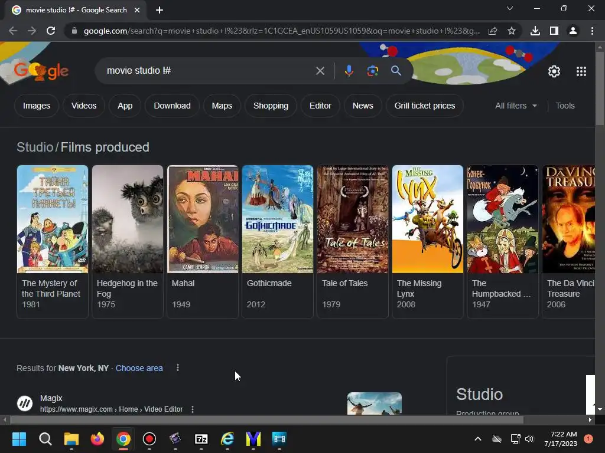The width and height of the screenshot is (605, 453).
Task: Close the movie studio search tab
Action: (x=137, y=10)
